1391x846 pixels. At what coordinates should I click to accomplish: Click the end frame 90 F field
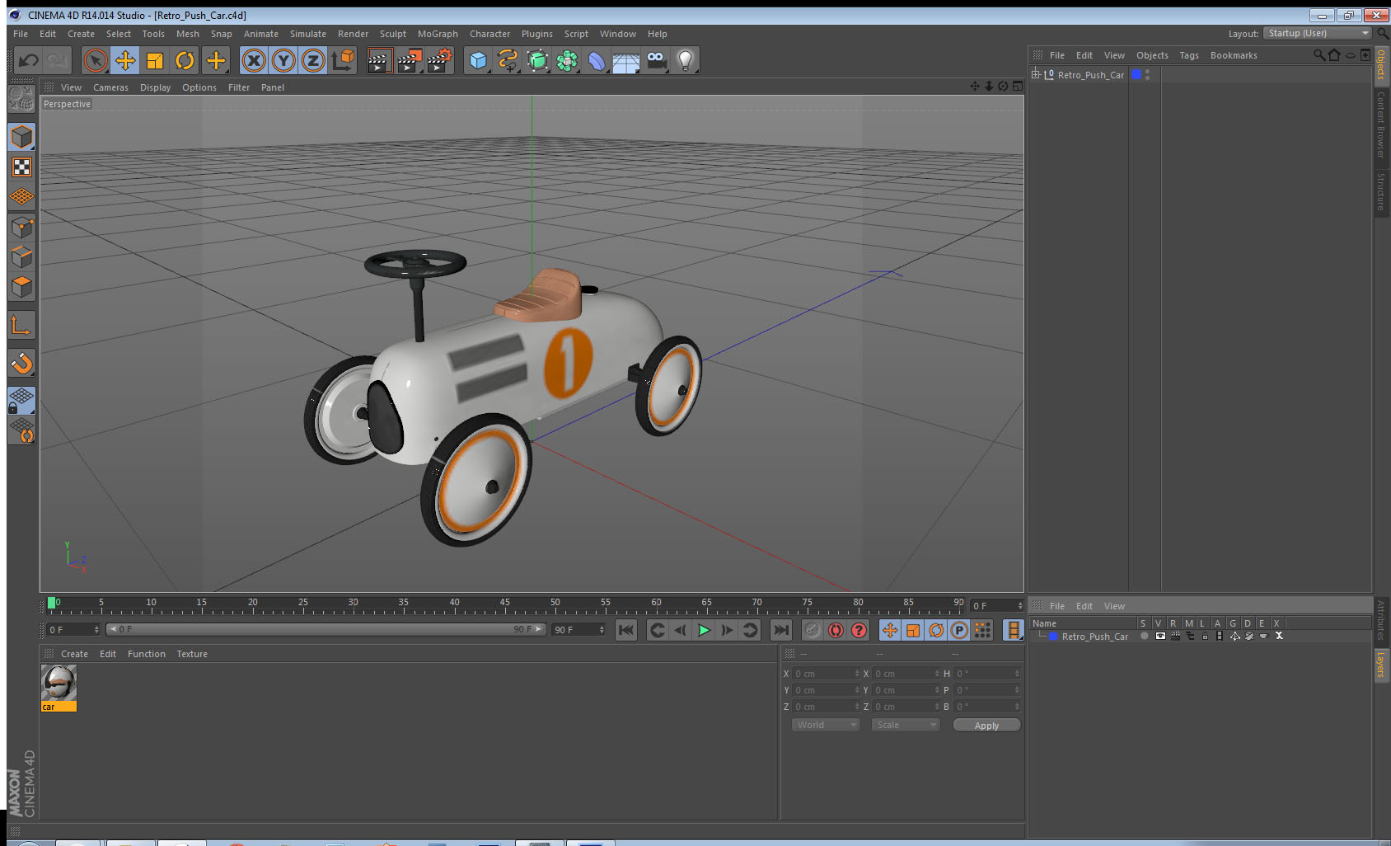click(578, 630)
